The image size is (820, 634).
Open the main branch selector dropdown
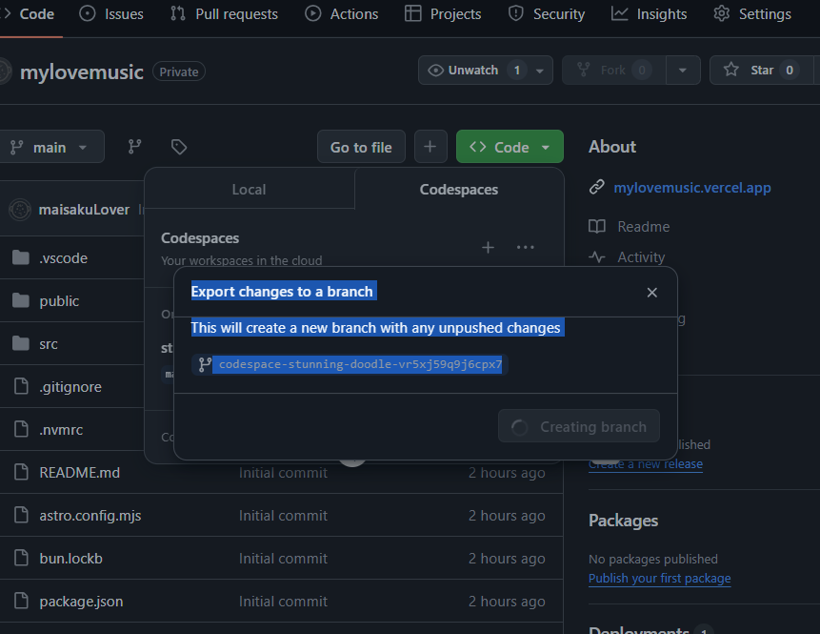click(50, 147)
